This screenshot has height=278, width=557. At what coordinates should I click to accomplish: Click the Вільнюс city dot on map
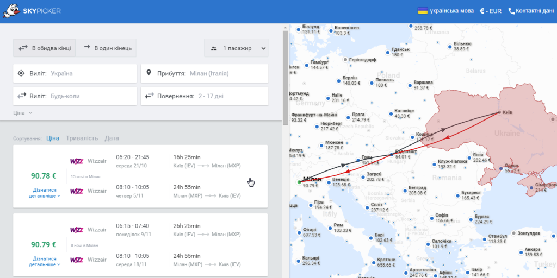coord(450,47)
